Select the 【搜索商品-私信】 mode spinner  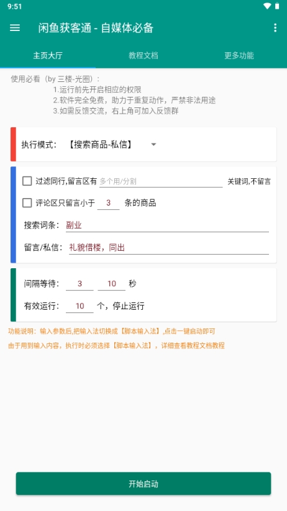click(x=112, y=145)
